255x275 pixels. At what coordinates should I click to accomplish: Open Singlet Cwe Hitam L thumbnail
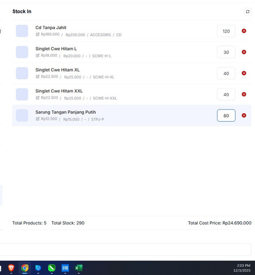pyautogui.click(x=22, y=52)
